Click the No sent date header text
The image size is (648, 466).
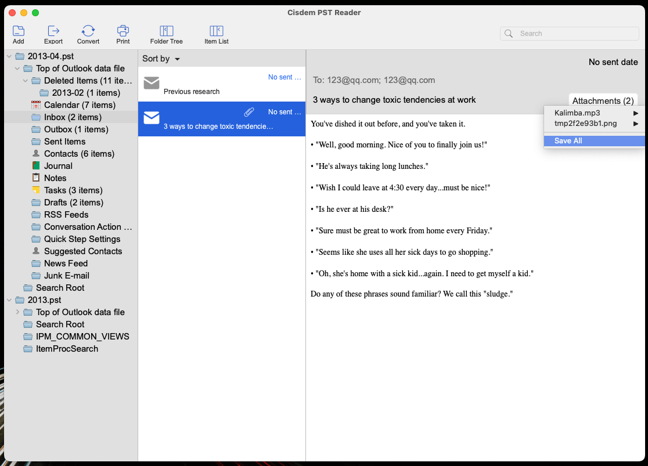click(613, 62)
